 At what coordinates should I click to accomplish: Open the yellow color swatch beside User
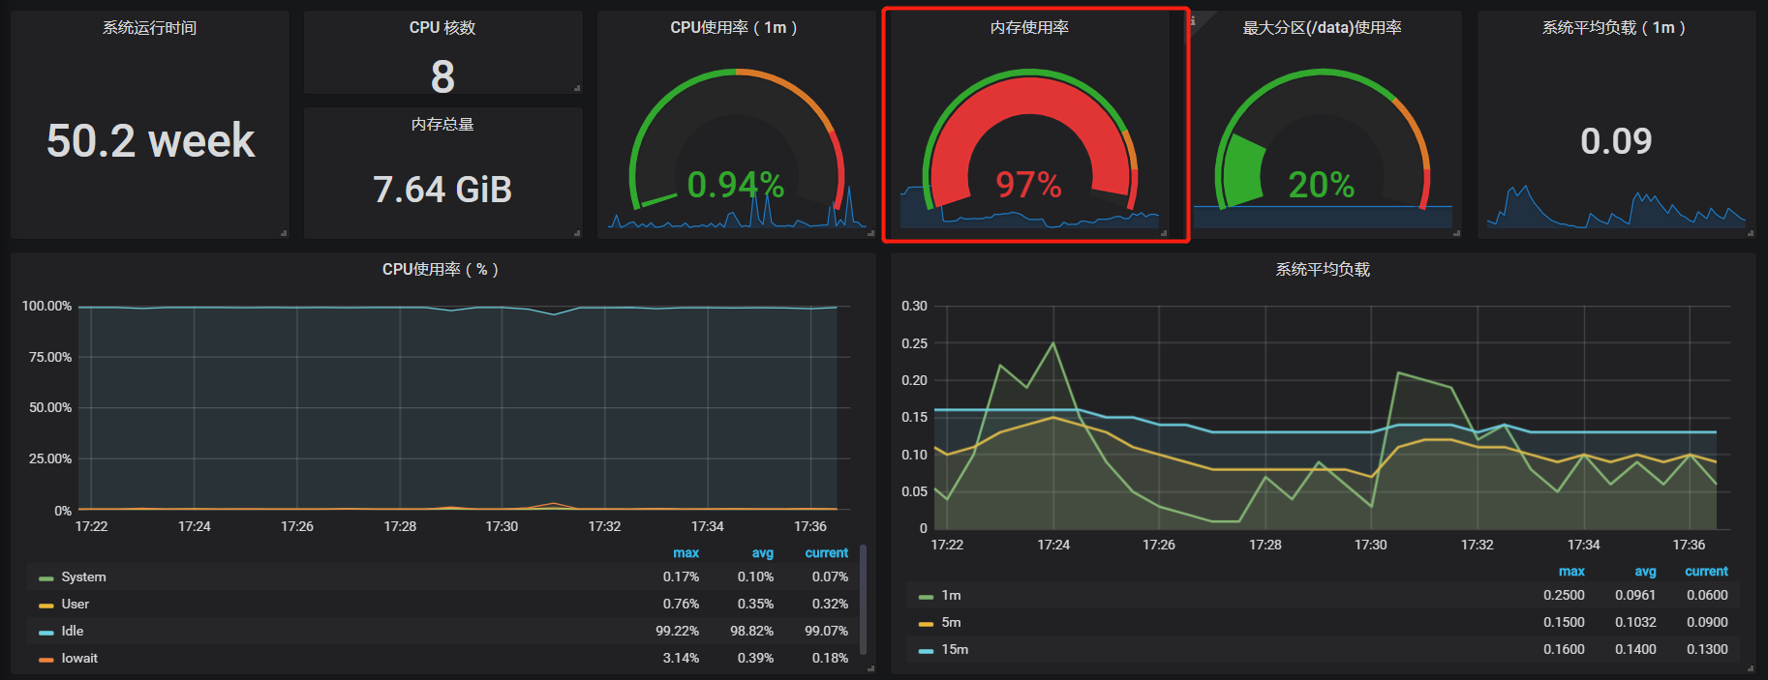point(46,606)
